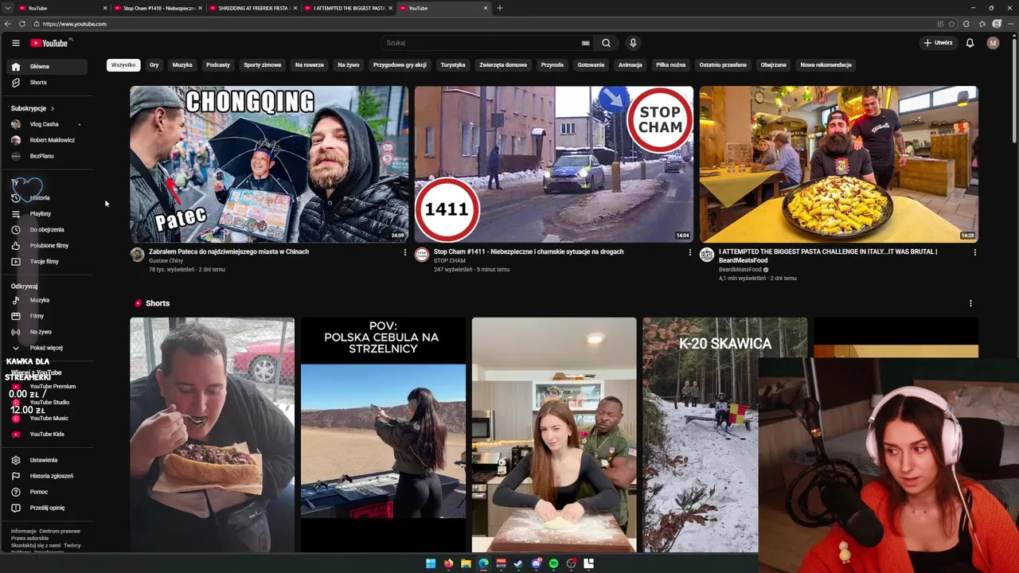1019x573 pixels.
Task: Open the YouTube hamburger guide menu
Action: coord(15,43)
